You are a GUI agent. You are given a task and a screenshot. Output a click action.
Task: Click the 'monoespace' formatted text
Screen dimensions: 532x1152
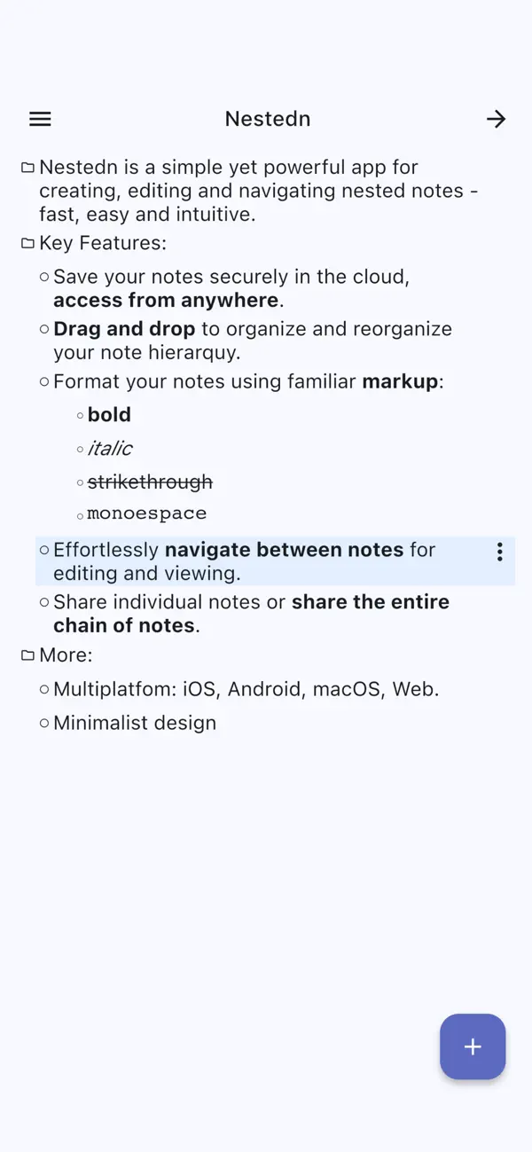coord(146,513)
